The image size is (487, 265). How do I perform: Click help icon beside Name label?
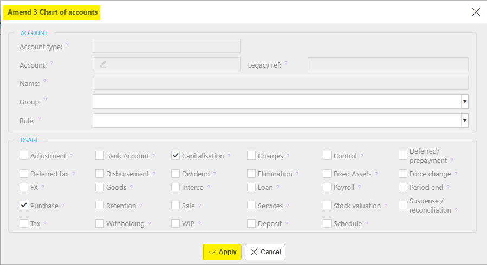pyautogui.click(x=45, y=81)
